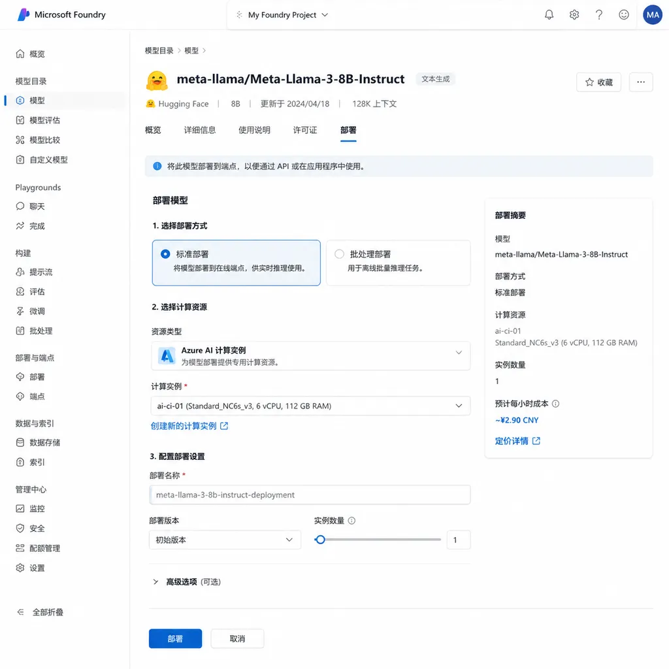
Task: Click the 实例数量 number box
Action: point(458,540)
